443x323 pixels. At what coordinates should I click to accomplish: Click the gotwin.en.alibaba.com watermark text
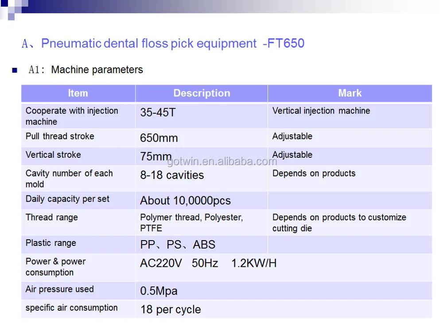tap(221, 162)
